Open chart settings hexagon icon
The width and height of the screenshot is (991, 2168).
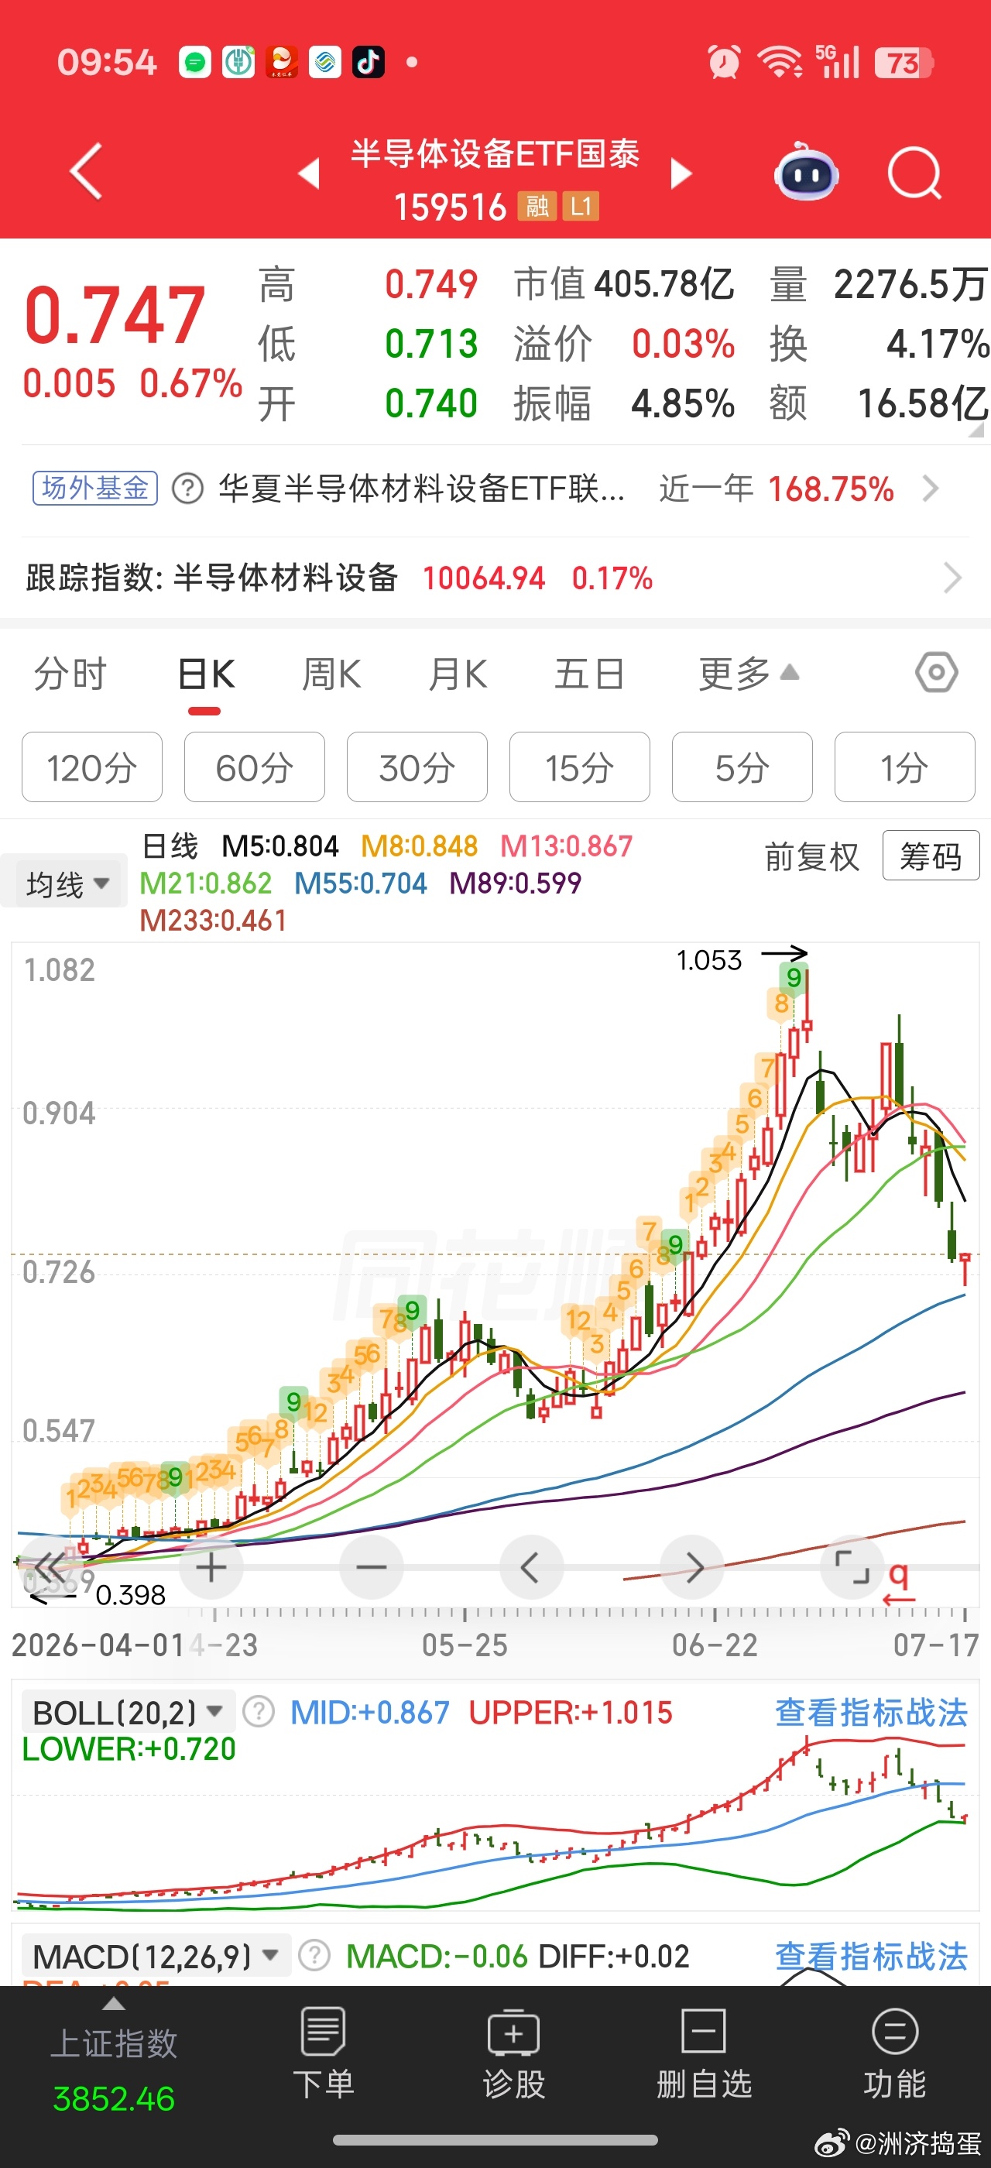pyautogui.click(x=936, y=672)
